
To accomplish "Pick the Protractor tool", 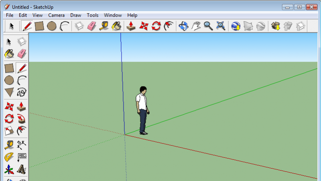I will 9,157.
